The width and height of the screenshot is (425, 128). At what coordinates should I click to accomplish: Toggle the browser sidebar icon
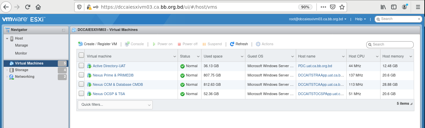(394, 7)
